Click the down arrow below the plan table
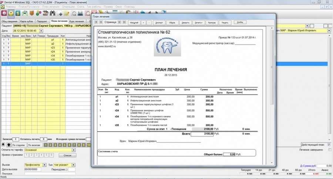 [x=3, y=145]
